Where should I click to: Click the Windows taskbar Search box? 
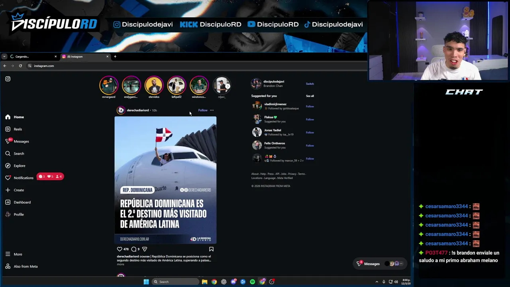175,282
